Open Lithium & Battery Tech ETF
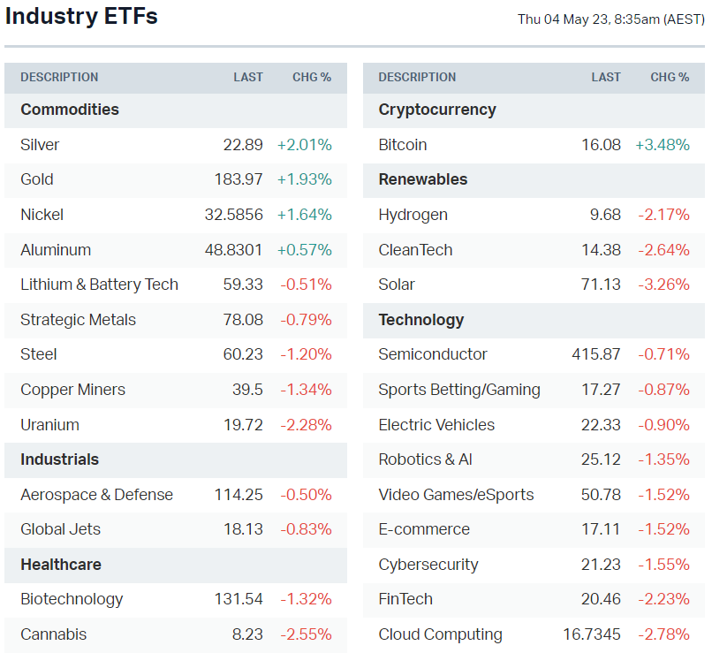The image size is (712, 653). [x=99, y=285]
